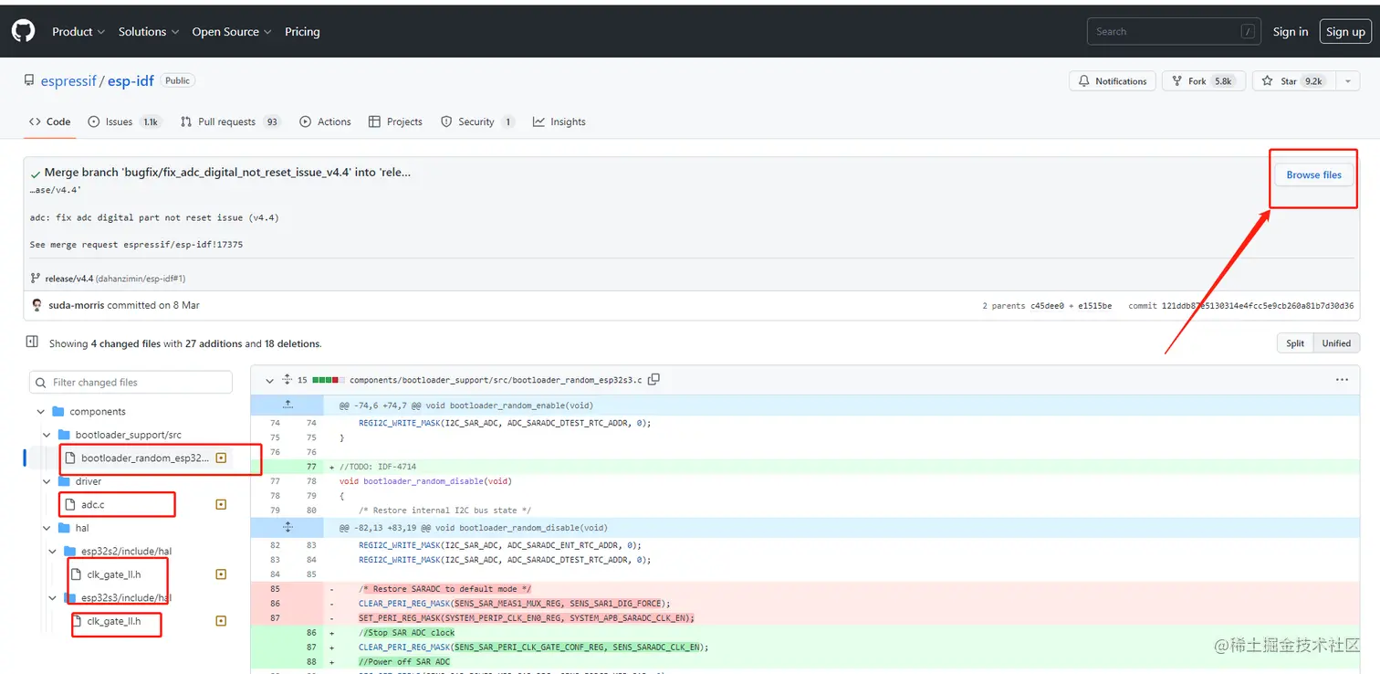Open the Security tab
This screenshot has width=1380, height=674.
(477, 121)
